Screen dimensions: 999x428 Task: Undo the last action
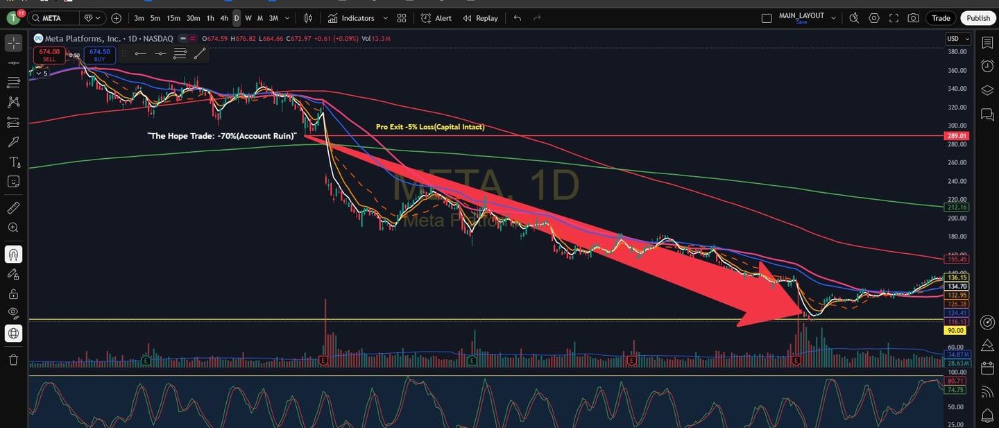pyautogui.click(x=518, y=18)
